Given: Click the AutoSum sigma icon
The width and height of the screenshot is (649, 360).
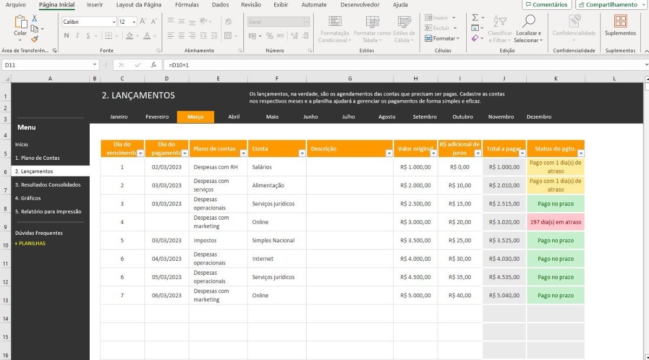Looking at the screenshot, I should (475, 18).
